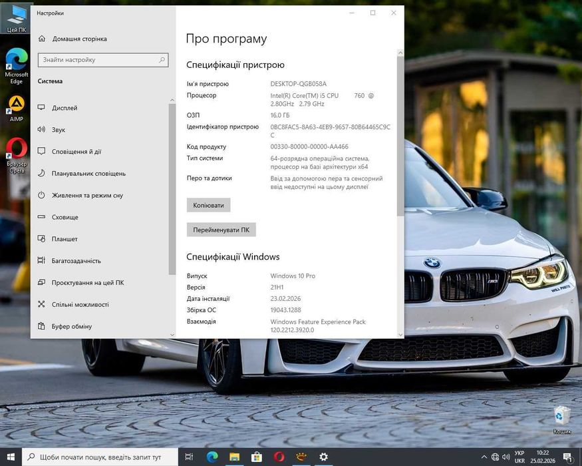Screen dimensions: 582x466
Task: Click the Знайти настройку search field
Action: tap(103, 60)
